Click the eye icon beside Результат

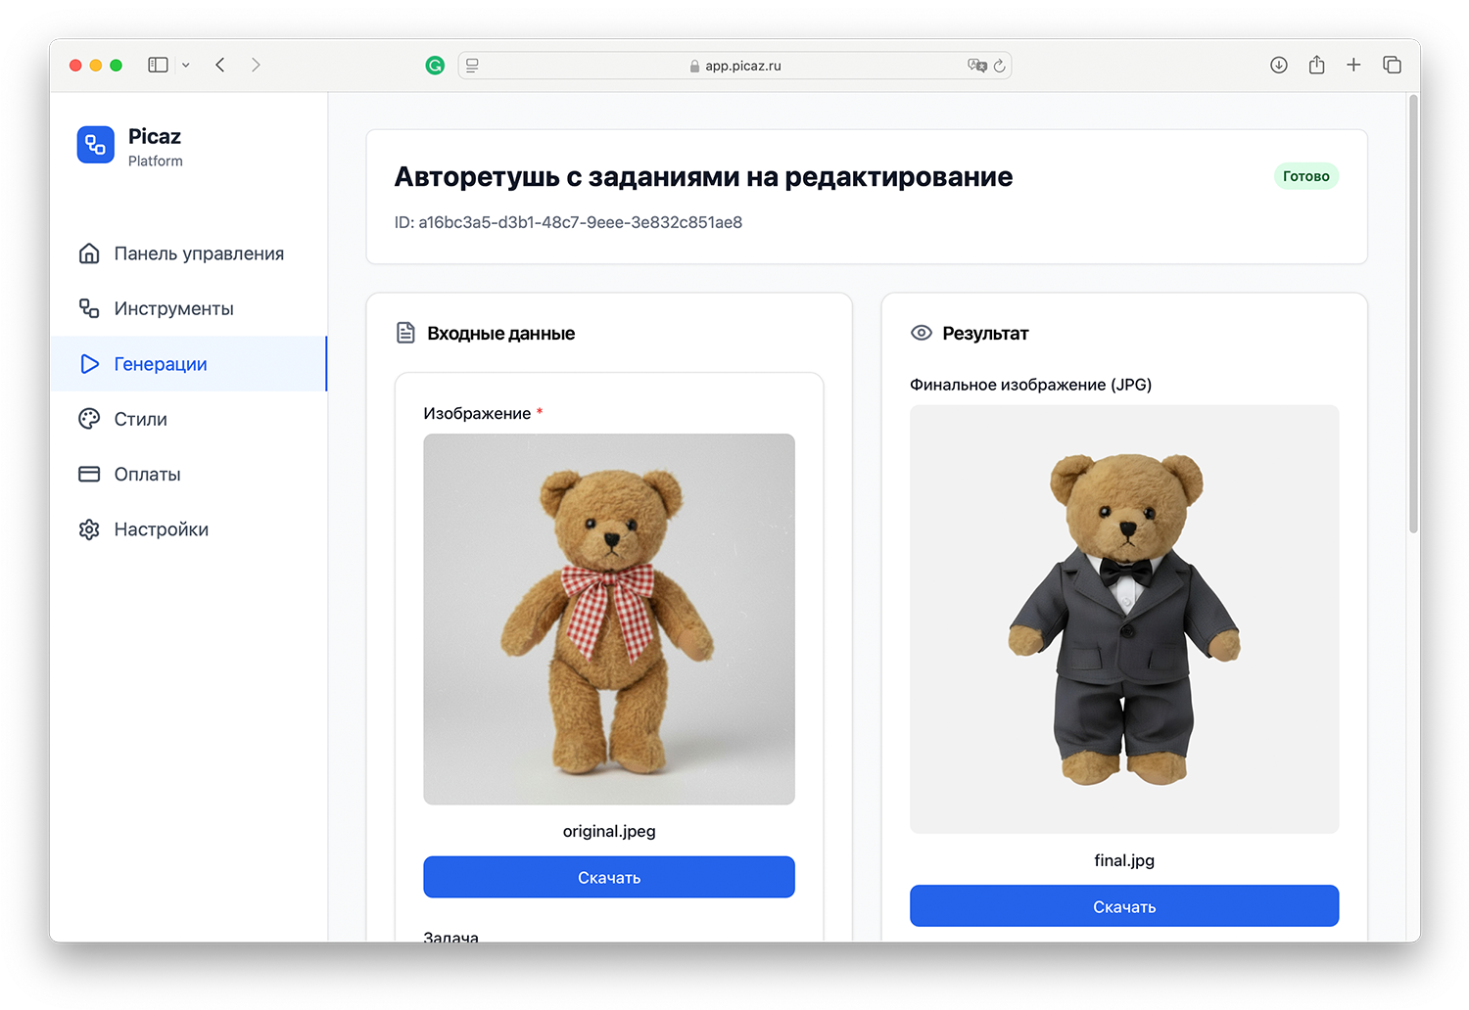[x=922, y=333]
